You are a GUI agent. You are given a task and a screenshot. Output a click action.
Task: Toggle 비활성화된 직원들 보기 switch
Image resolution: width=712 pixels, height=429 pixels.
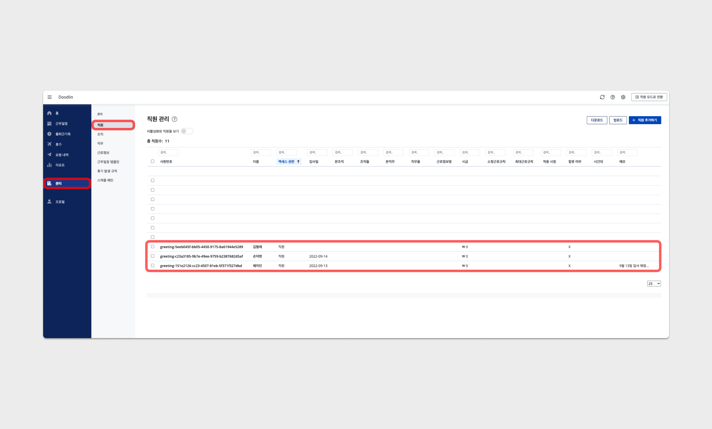[x=187, y=131]
